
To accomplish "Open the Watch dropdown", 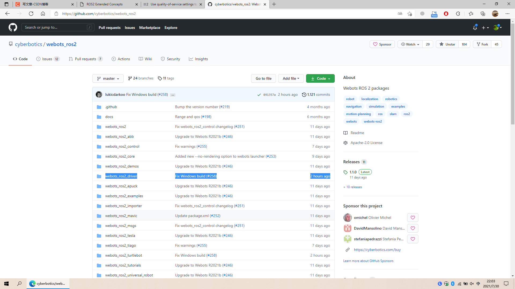I will (x=410, y=44).
